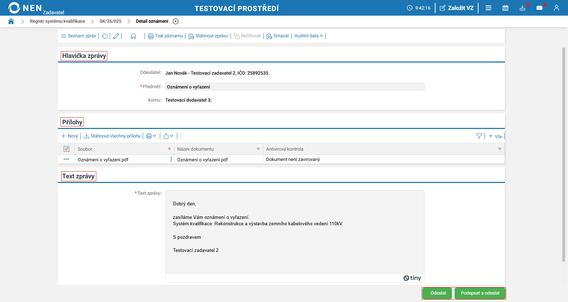Click Oznámení o vyřazení.pdf in Název dokumentu column
The image size is (568, 302).
(202, 160)
